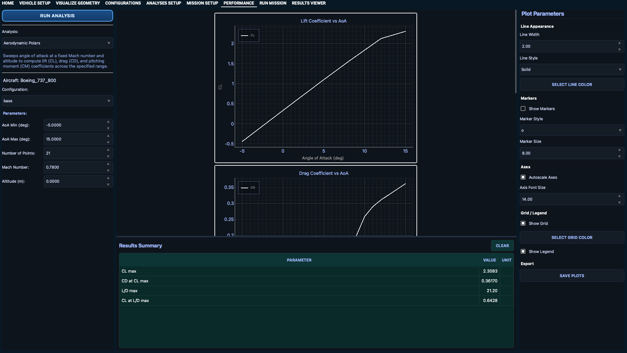Image resolution: width=627 pixels, height=353 pixels.
Task: Toggle the Autoscale Axes checkbox
Action: point(523,177)
